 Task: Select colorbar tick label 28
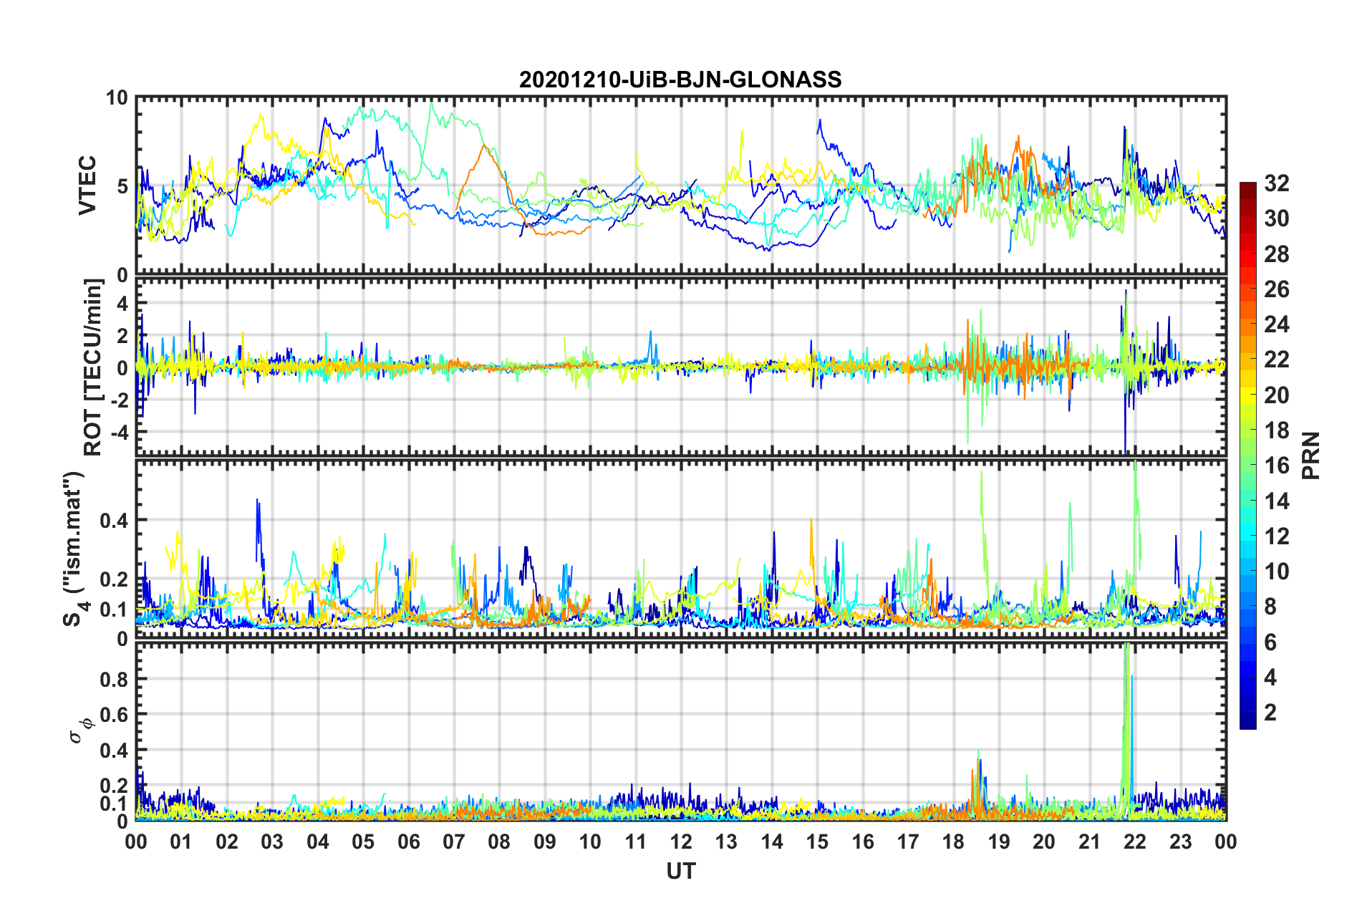pyautogui.click(x=1277, y=254)
